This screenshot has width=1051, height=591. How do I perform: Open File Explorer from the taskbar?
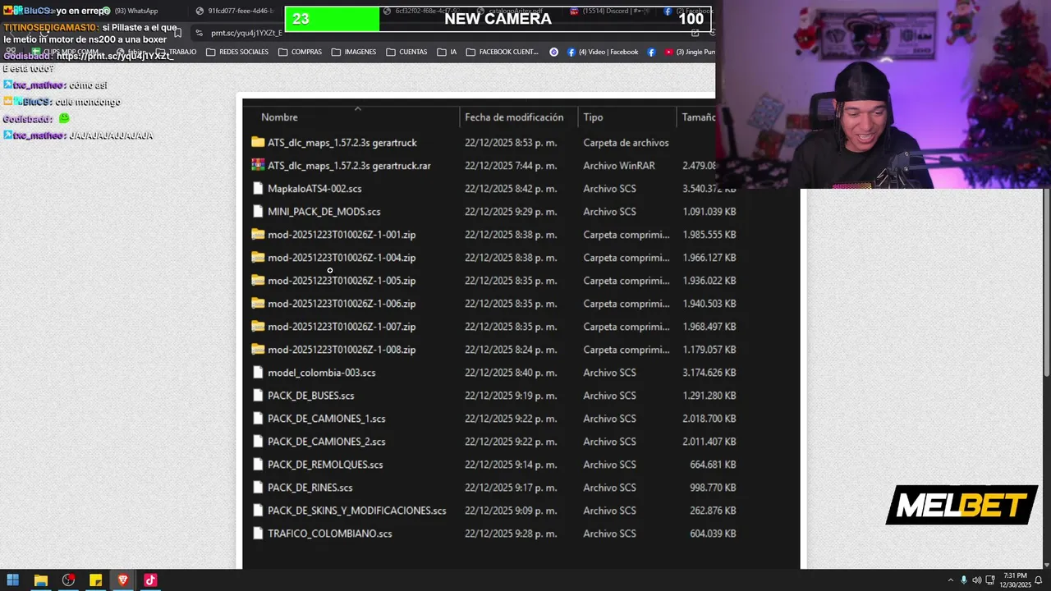coord(40,580)
